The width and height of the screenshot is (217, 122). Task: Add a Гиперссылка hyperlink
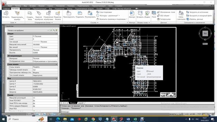coord(164,19)
